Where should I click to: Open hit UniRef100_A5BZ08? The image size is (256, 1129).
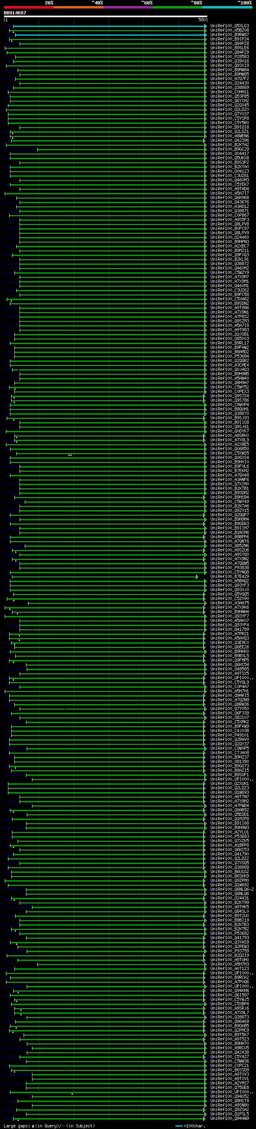click(230, 30)
